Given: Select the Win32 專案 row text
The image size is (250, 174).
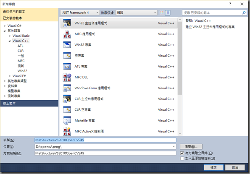Looking at the screenshot, I should tap(83, 45).
